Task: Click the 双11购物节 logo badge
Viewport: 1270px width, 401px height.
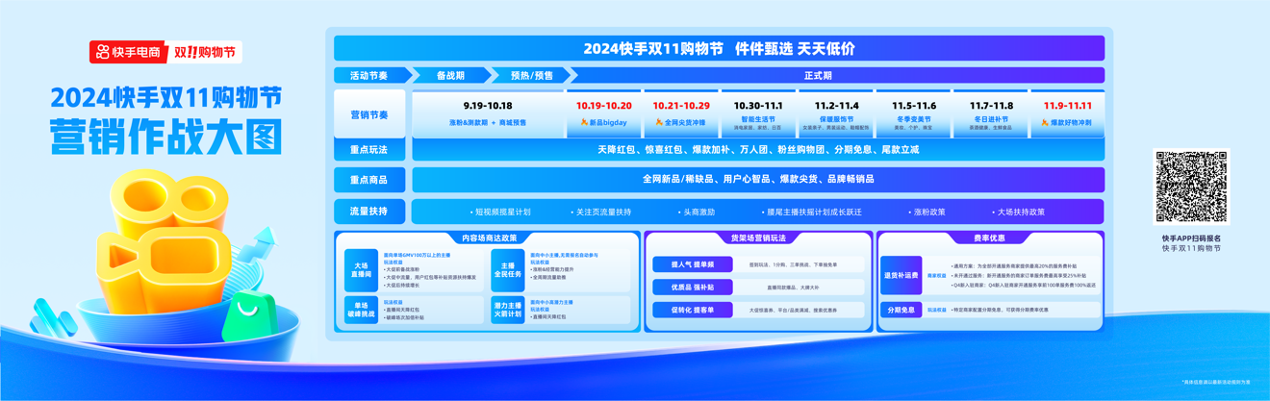Action: click(x=204, y=53)
